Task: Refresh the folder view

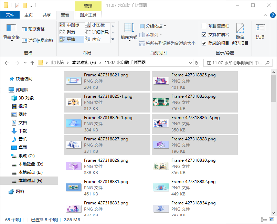Action: 196,63
